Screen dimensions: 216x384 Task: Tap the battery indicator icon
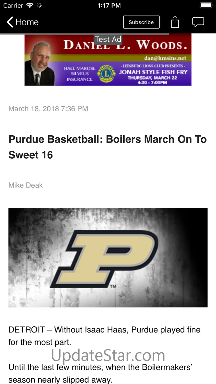[x=206, y=6]
